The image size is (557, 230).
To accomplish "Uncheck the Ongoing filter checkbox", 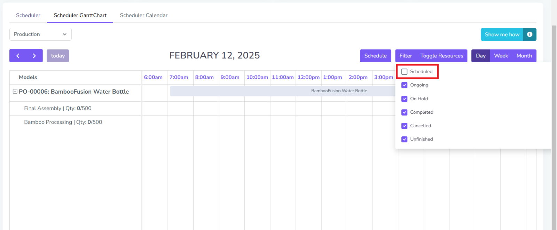I will tap(405, 85).
